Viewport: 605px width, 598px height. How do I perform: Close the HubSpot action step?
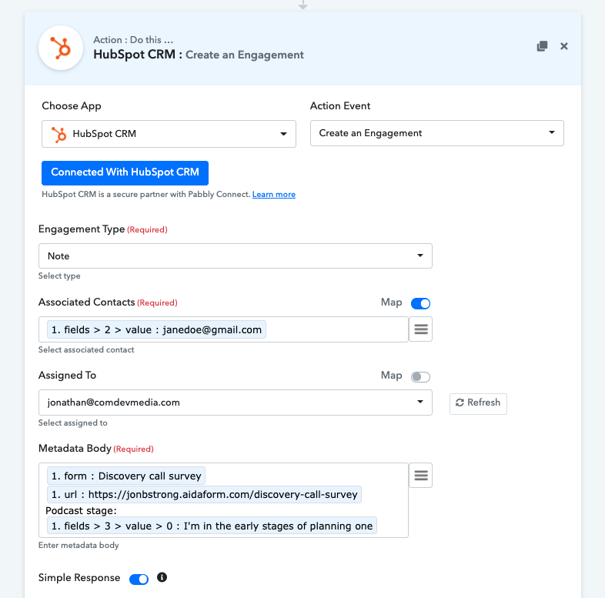coord(564,46)
